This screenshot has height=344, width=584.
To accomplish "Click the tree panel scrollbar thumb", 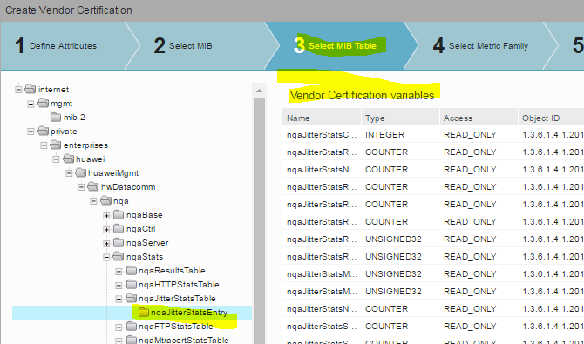I will [259, 220].
